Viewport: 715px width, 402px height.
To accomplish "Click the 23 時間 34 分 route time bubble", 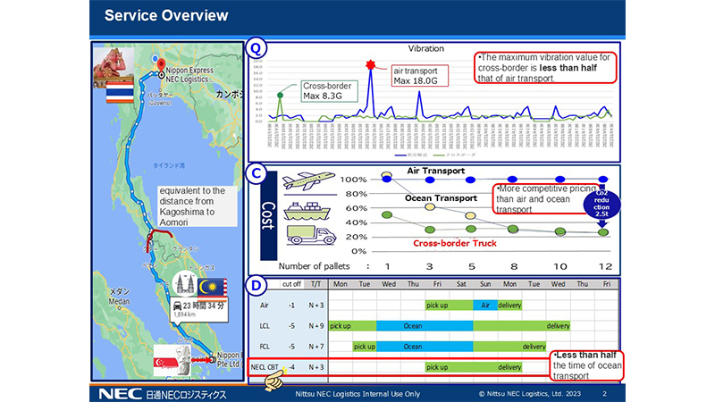I will (199, 310).
